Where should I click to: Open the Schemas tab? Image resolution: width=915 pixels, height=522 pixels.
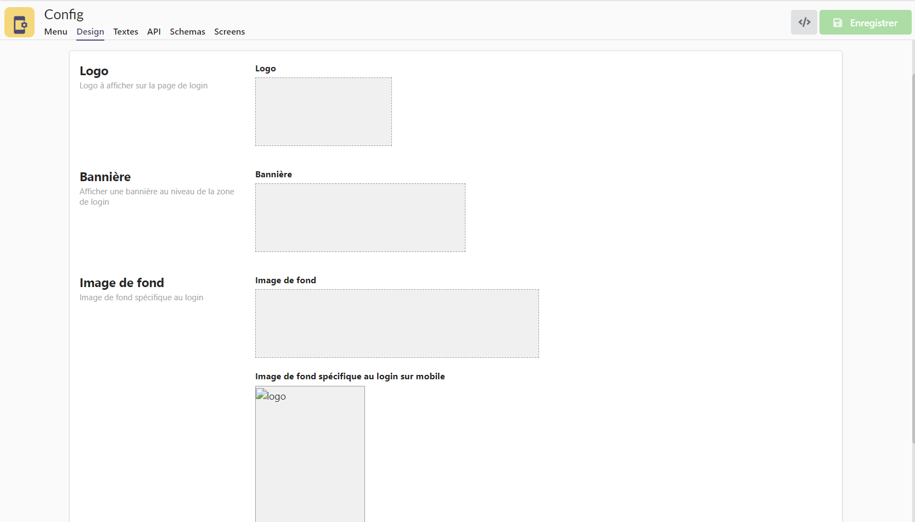coord(187,32)
